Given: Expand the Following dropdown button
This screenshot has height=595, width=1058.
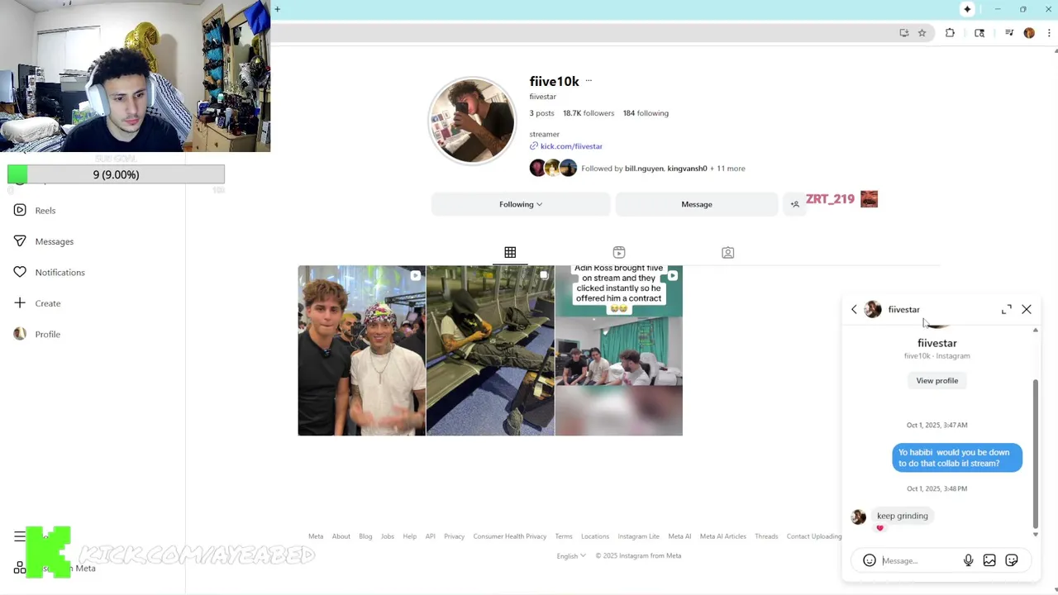Looking at the screenshot, I should (x=521, y=204).
